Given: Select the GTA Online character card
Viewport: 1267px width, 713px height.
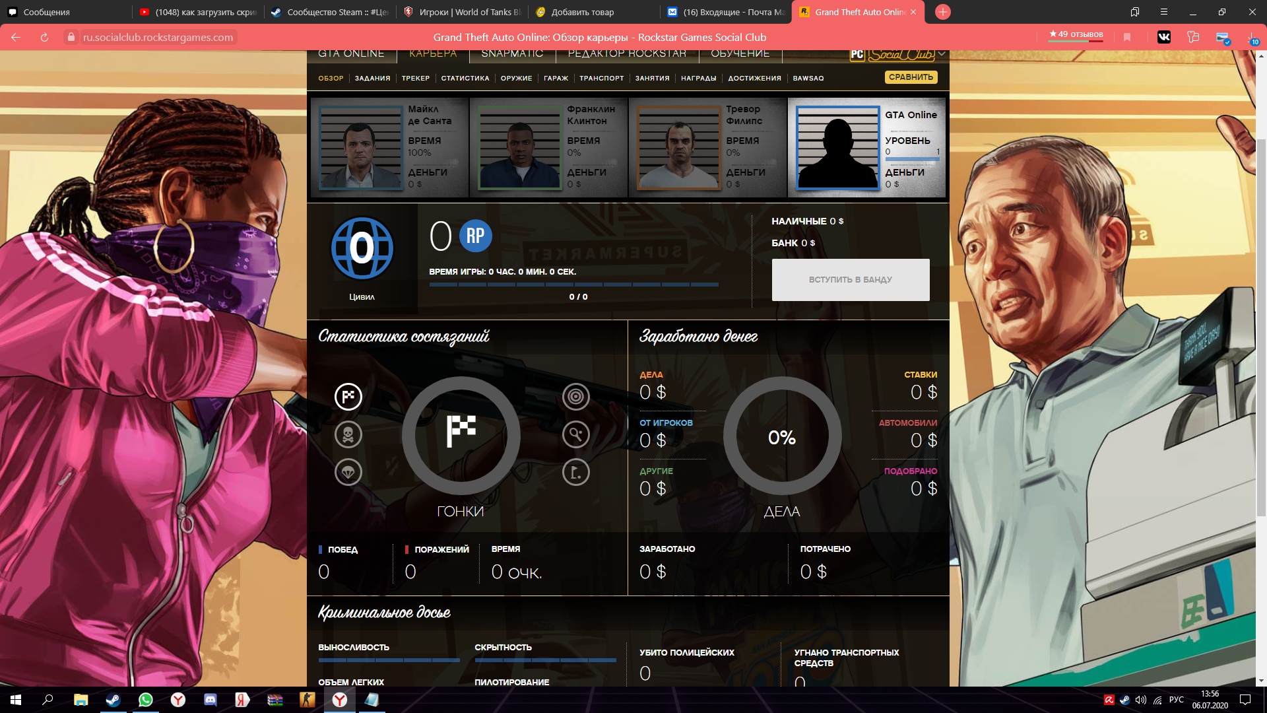Looking at the screenshot, I should pos(867,147).
